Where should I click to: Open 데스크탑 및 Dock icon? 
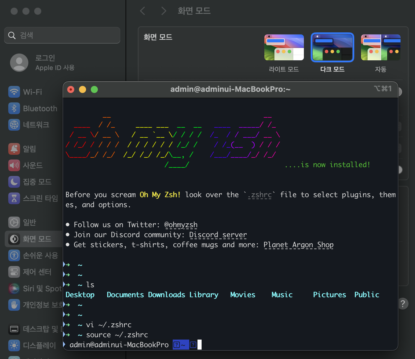14,329
